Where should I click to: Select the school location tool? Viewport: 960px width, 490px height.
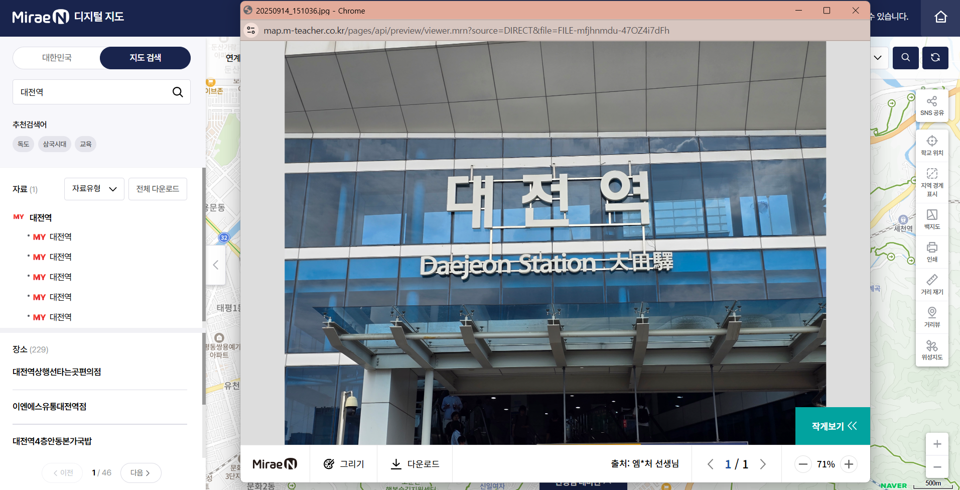pyautogui.click(x=932, y=146)
